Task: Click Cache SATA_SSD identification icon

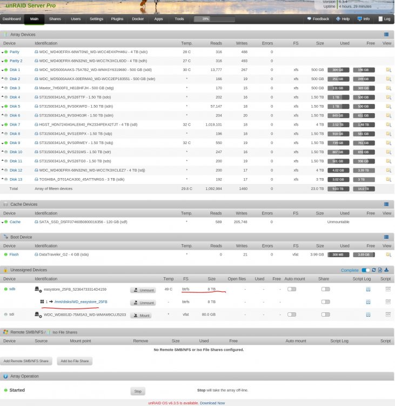Action: point(36,222)
